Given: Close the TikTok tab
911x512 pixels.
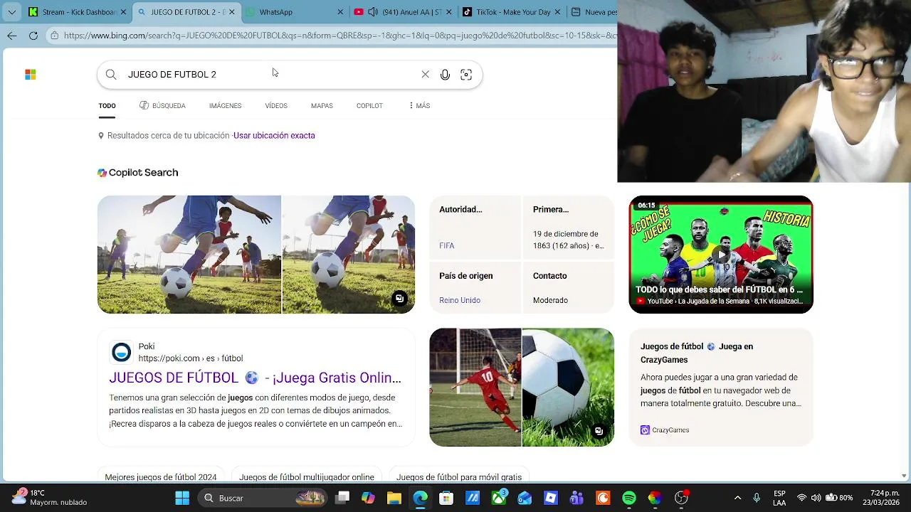Looking at the screenshot, I should click(x=557, y=12).
